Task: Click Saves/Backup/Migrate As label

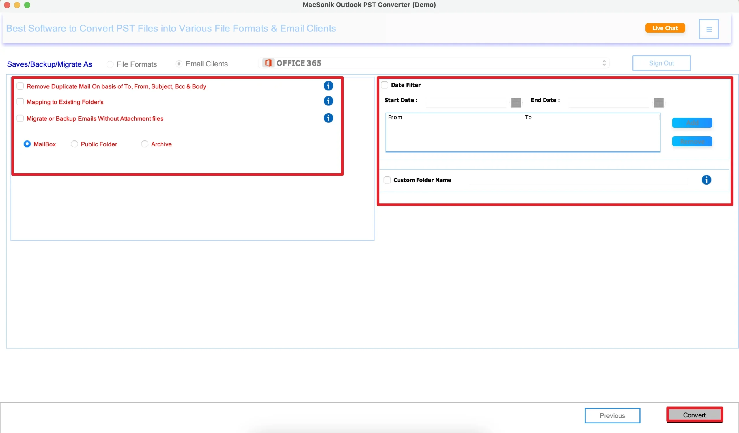Action: pos(50,64)
